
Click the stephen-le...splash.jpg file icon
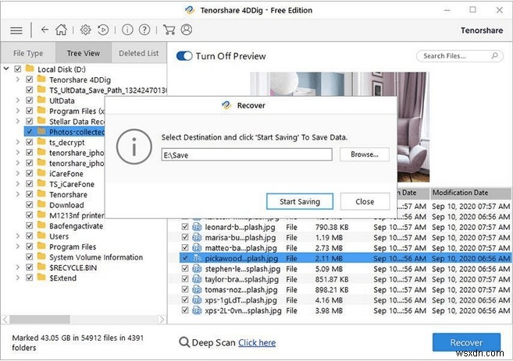[x=197, y=268]
